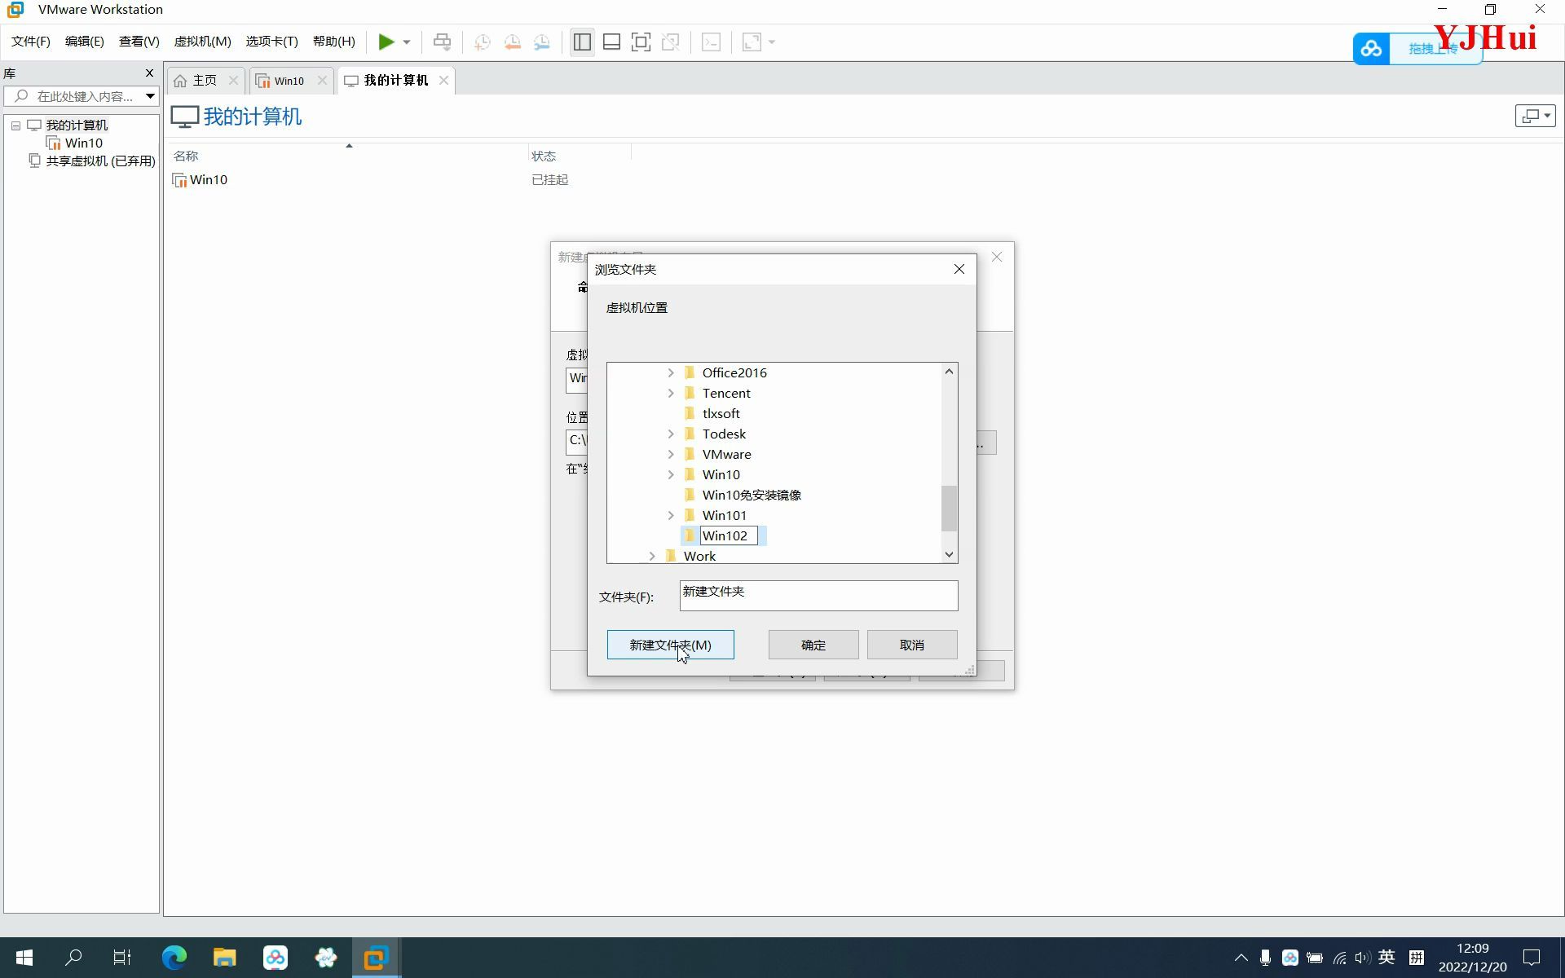Click the taskbar search icon
This screenshot has width=1565, height=978.
73,958
